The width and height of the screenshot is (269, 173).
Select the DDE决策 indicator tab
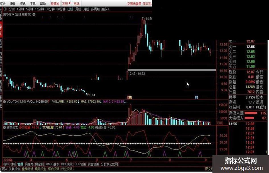click(x=67, y=164)
